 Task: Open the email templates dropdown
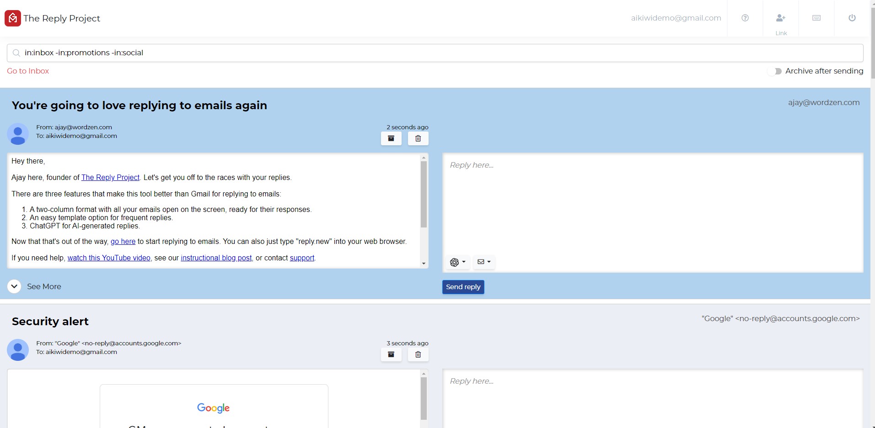click(484, 262)
